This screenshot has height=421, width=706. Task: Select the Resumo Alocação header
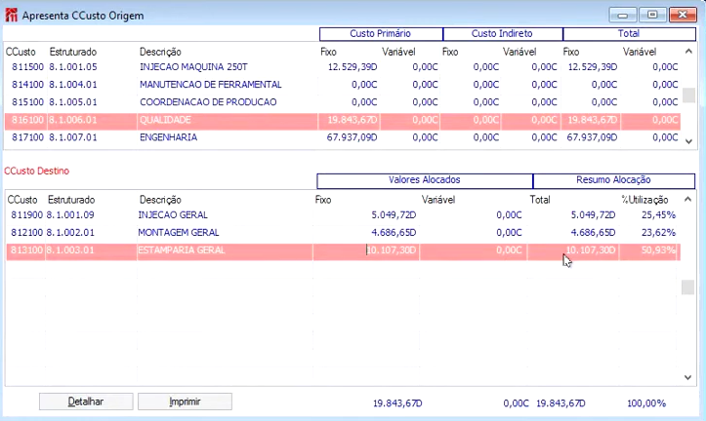pos(613,180)
